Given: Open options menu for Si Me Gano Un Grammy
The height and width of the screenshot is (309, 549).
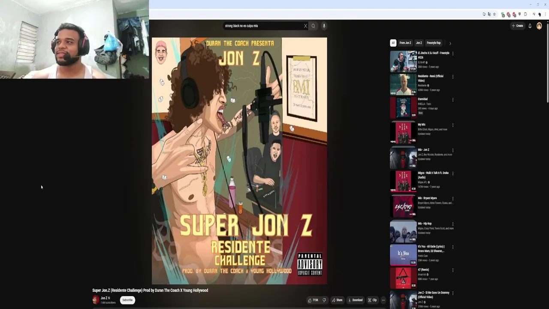Looking at the screenshot, I should pyautogui.click(x=453, y=294).
